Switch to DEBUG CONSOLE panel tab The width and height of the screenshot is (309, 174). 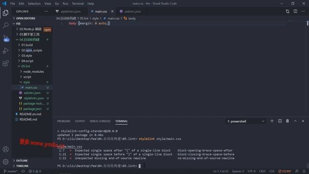pyautogui.click(x=100, y=121)
